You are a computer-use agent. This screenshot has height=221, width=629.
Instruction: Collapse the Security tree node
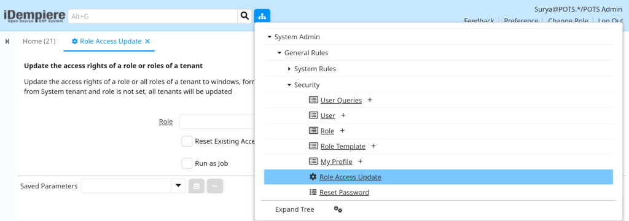[289, 85]
